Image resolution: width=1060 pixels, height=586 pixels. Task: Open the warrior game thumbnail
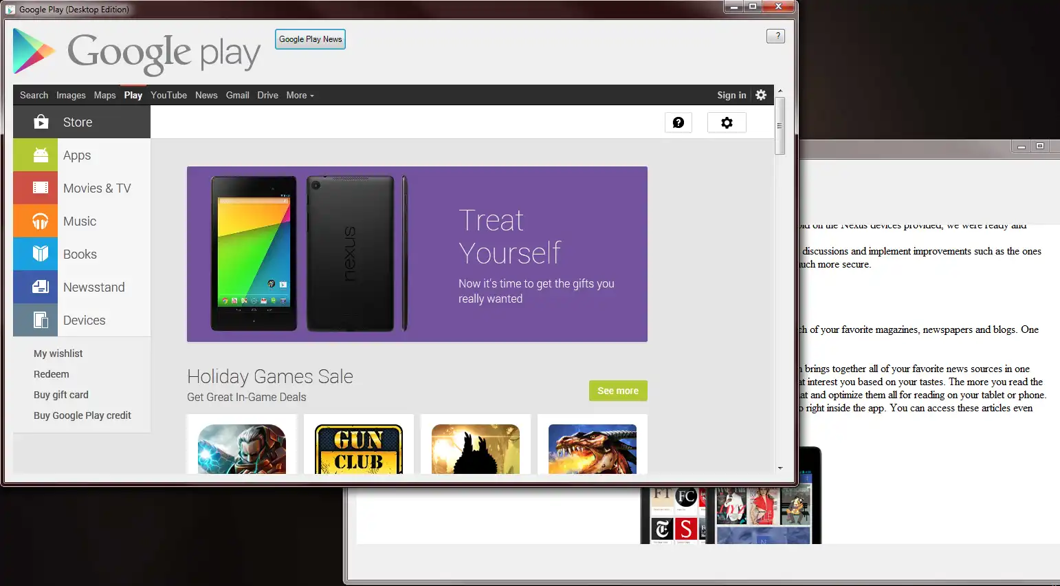(242, 448)
